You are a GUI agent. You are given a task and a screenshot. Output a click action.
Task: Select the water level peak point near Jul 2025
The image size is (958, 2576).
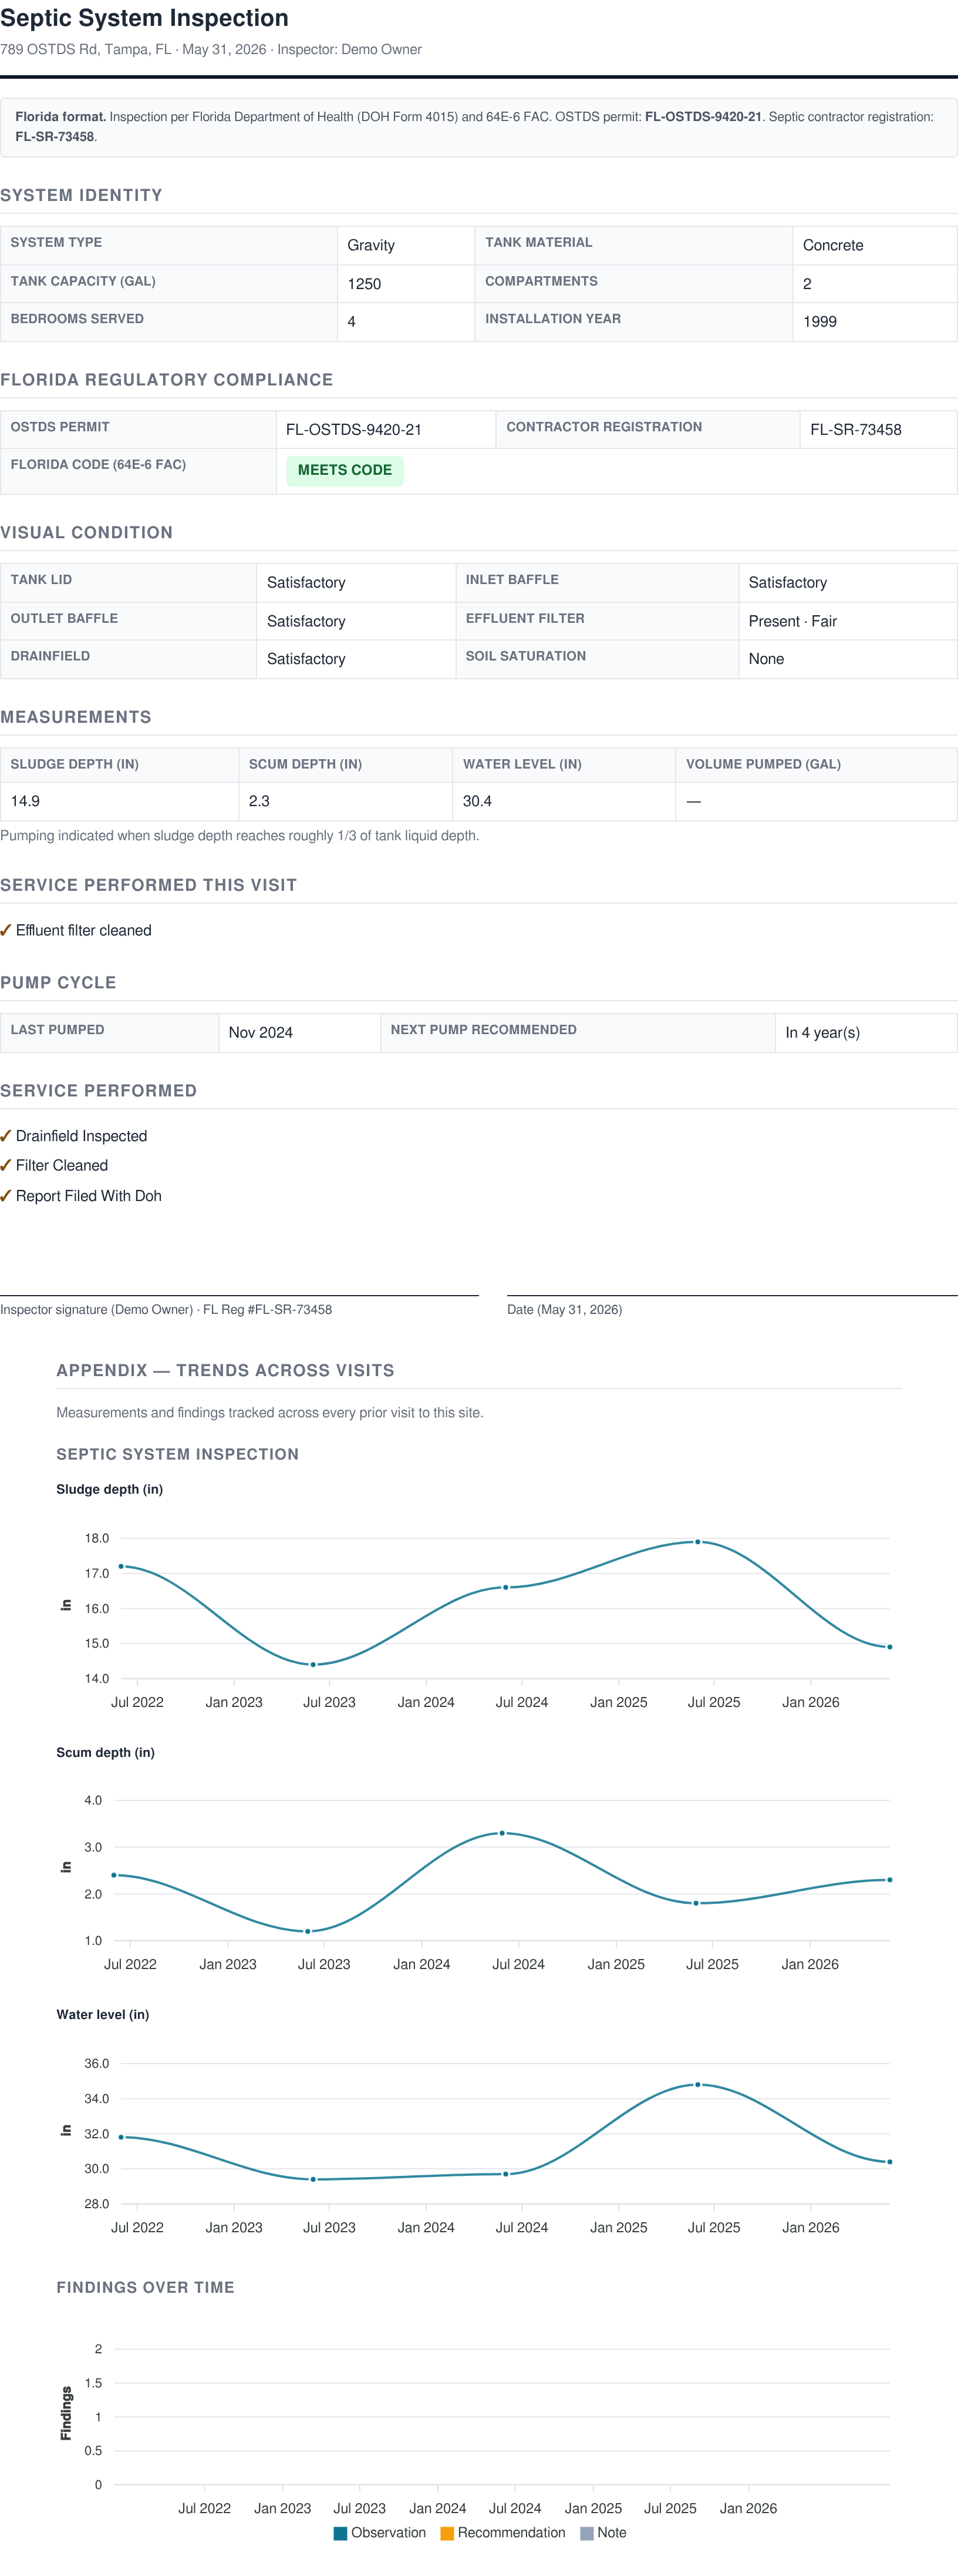point(697,2085)
